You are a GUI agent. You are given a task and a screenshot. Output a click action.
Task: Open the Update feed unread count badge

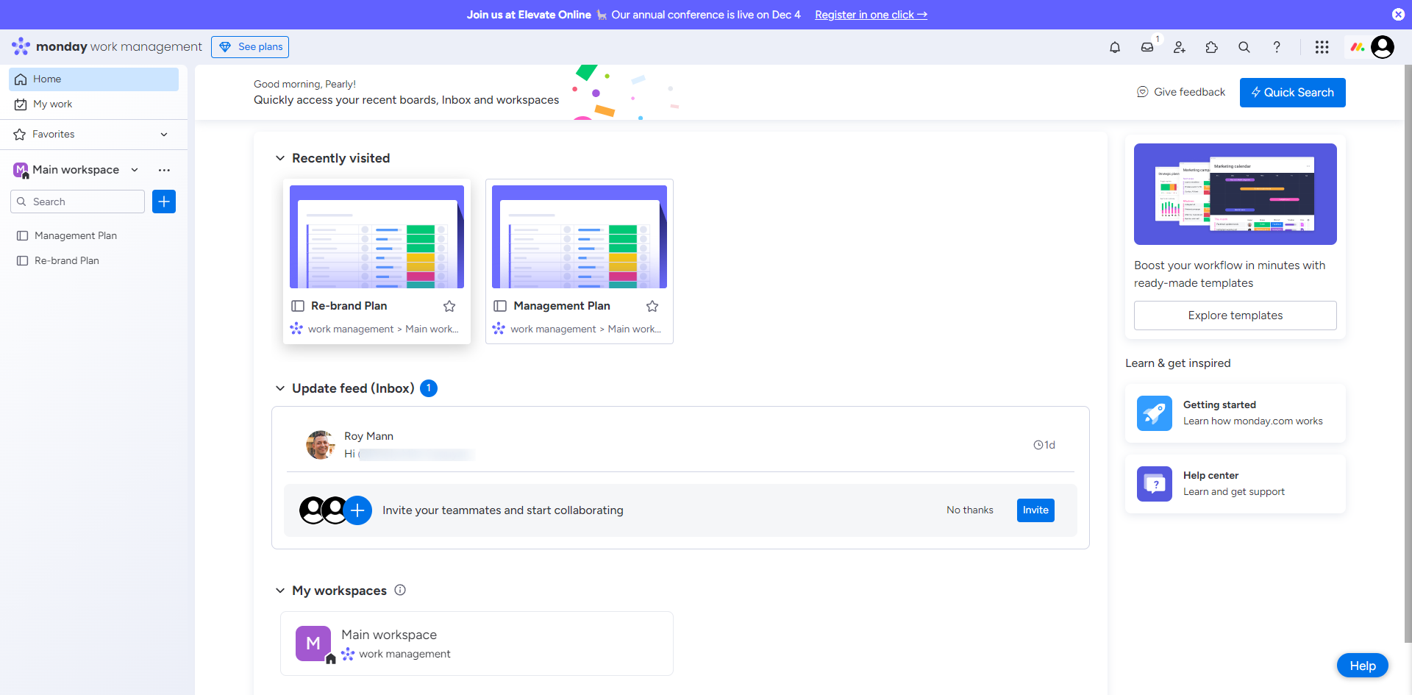(x=429, y=388)
